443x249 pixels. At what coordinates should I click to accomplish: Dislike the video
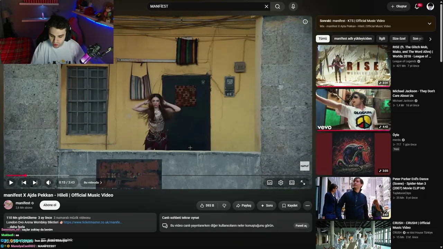[224, 205]
